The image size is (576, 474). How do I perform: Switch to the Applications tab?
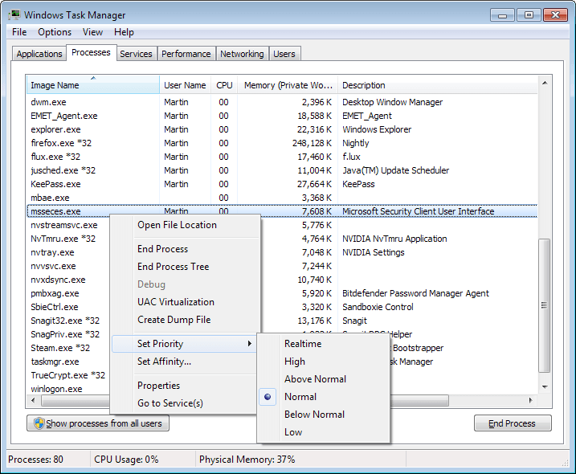click(x=39, y=54)
